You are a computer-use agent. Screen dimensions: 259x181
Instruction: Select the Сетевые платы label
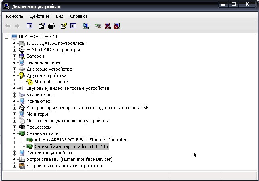coord(43,133)
